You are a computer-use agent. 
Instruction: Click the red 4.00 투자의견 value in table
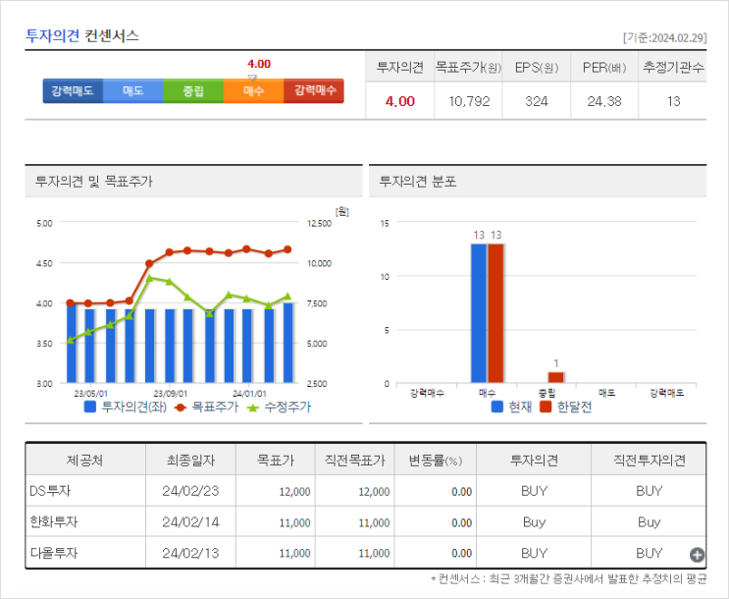[400, 101]
